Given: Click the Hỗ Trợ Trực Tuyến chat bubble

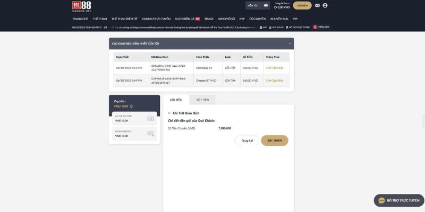Looking at the screenshot, I should tap(399, 200).
